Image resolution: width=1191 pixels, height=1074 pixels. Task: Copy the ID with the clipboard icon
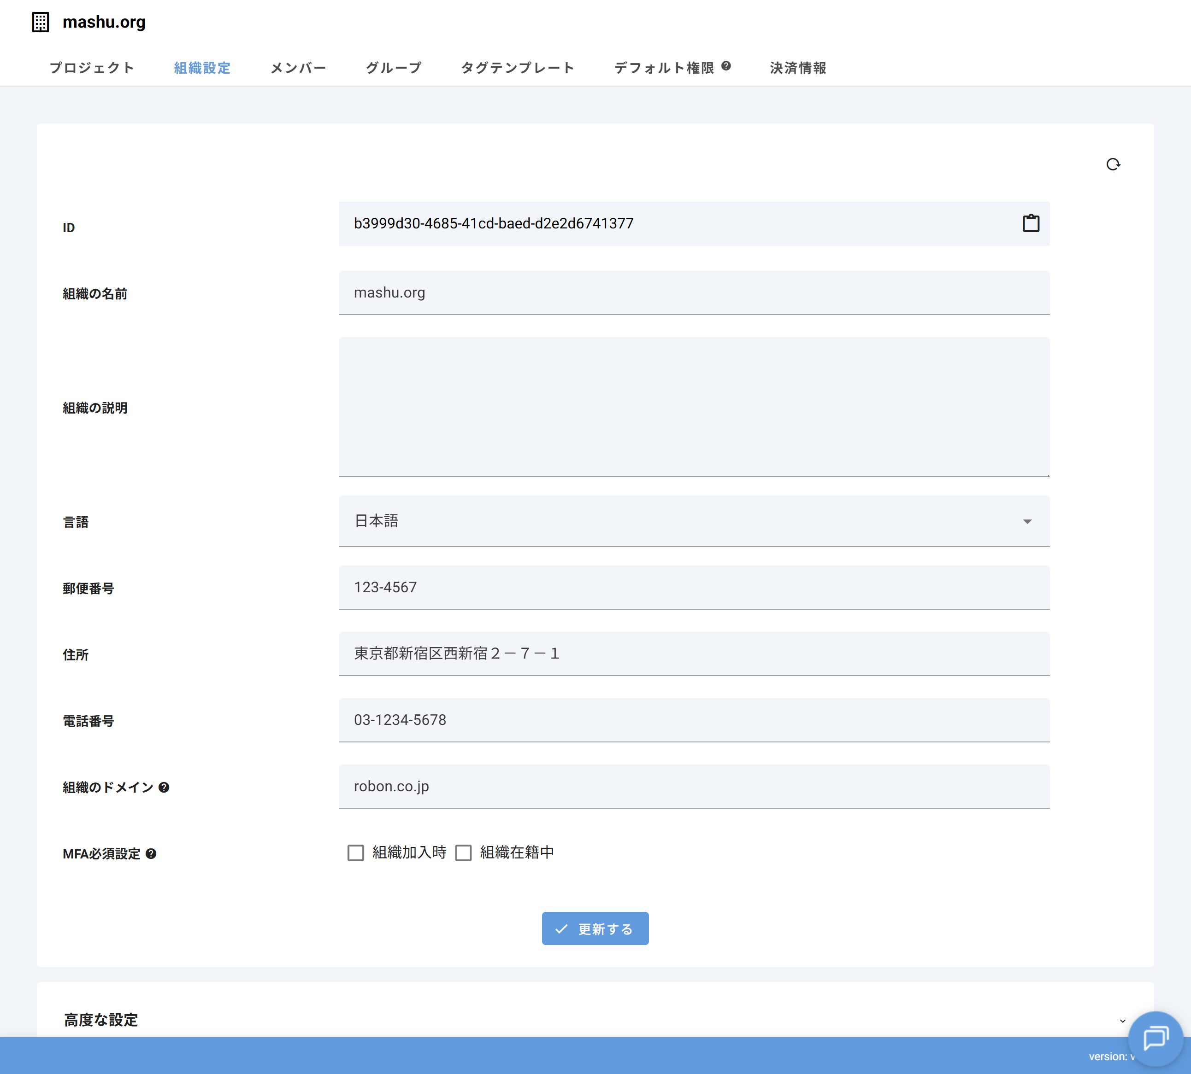(1031, 223)
